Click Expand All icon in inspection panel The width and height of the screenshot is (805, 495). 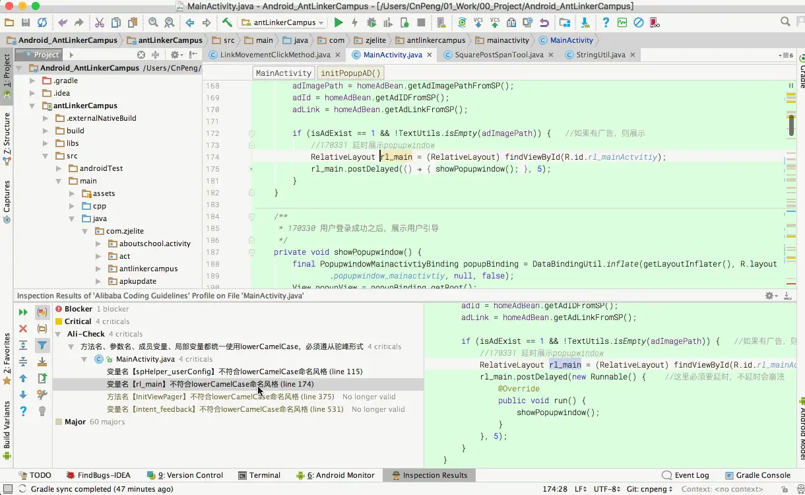tap(23, 345)
